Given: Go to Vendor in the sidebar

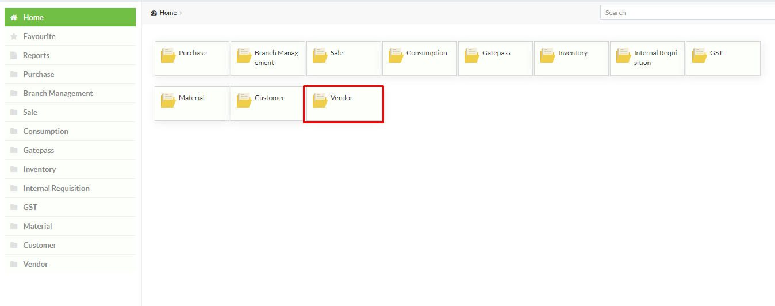Looking at the screenshot, I should (70, 264).
